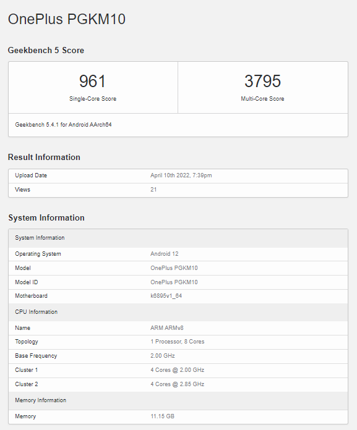Screen dimensions: 357x430
Task: Click the CPU Name label
Action: click(22, 328)
